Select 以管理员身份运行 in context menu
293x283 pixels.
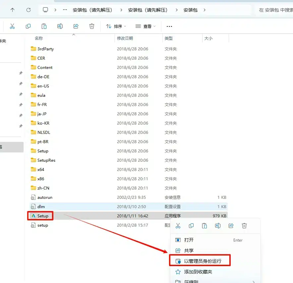[203, 261]
